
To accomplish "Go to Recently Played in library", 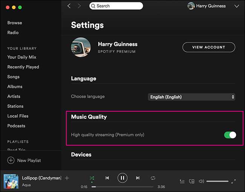I will [23, 67].
